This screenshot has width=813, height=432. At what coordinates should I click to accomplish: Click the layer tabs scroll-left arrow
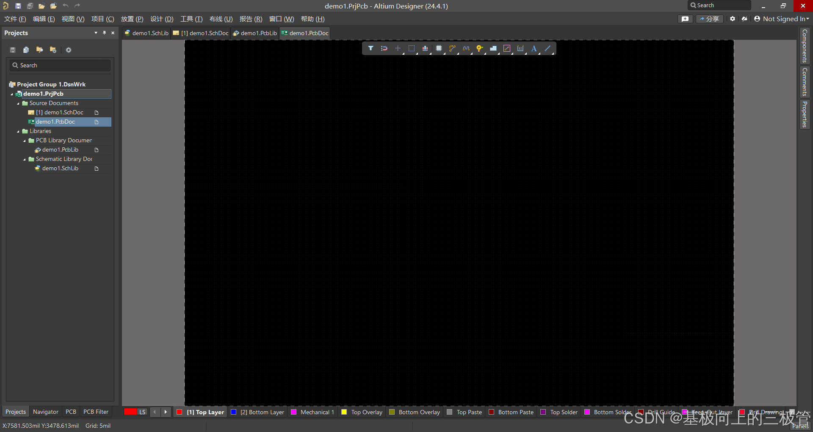coord(155,412)
